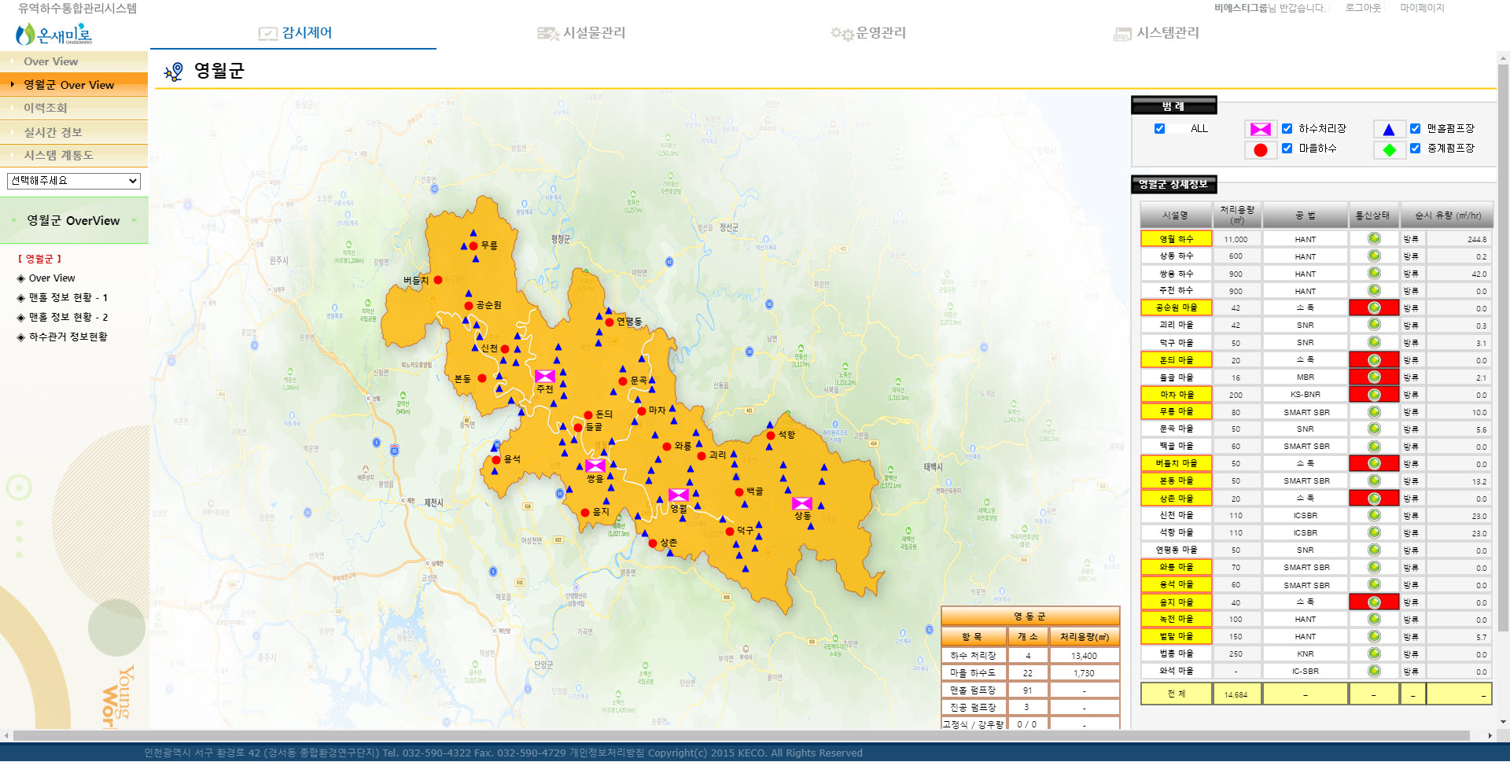Click 244.8 flow value

click(x=1476, y=239)
